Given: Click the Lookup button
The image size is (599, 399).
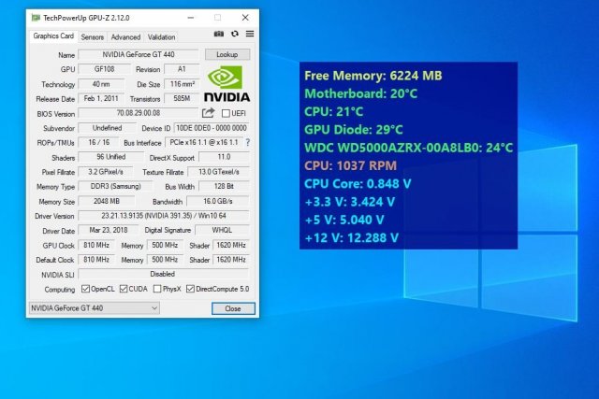Looking at the screenshot, I should tap(227, 54).
